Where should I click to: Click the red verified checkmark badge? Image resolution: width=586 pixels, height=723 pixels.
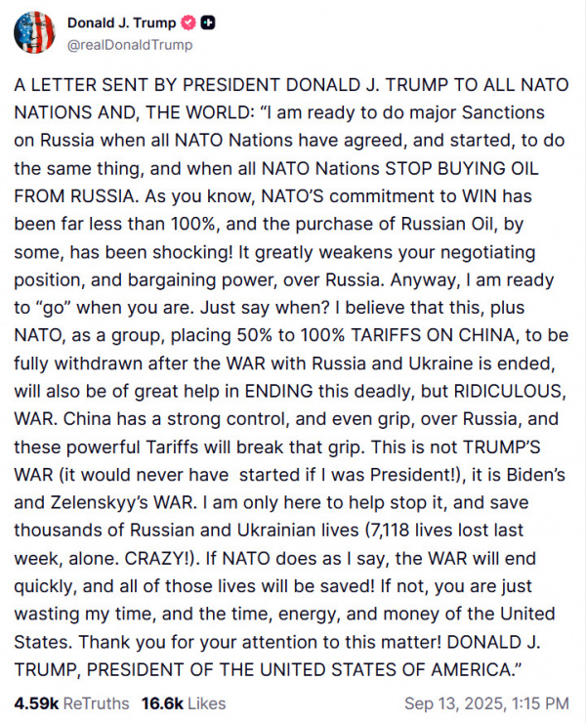click(x=182, y=23)
